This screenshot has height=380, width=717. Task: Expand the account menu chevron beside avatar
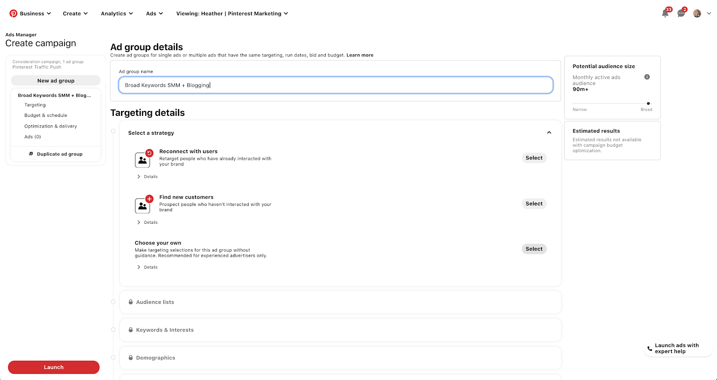[709, 13]
